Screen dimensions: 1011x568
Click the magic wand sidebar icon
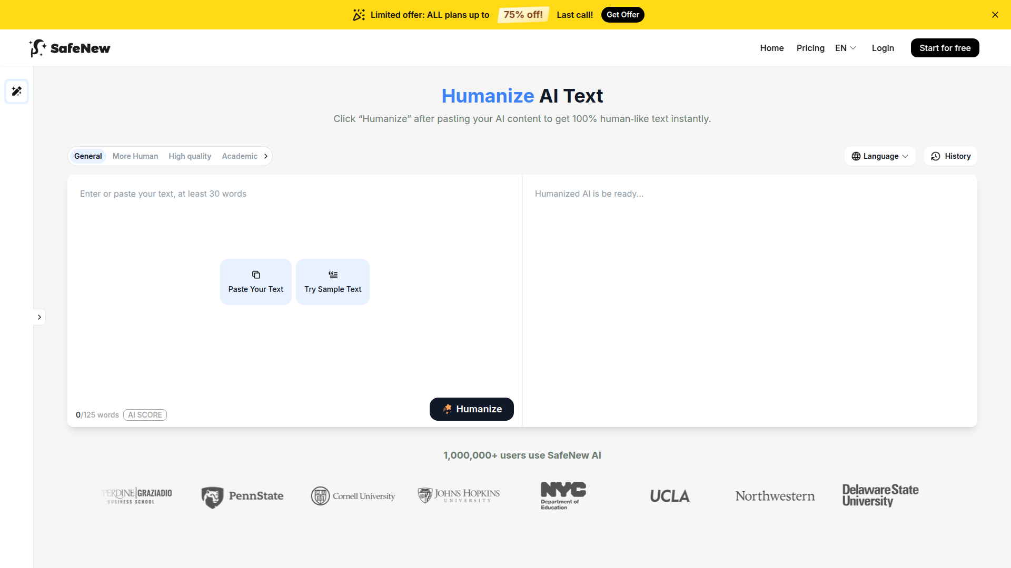[x=17, y=92]
